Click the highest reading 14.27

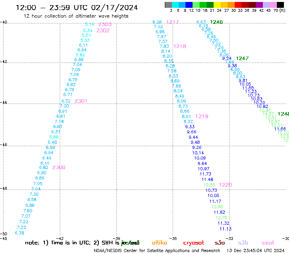click(268, 114)
